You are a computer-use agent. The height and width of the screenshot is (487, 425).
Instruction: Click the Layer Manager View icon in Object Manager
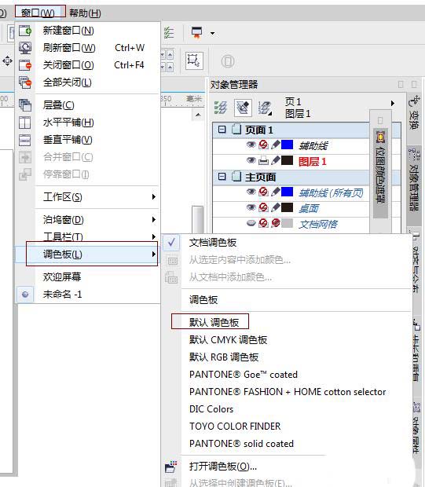pyautogui.click(x=265, y=108)
